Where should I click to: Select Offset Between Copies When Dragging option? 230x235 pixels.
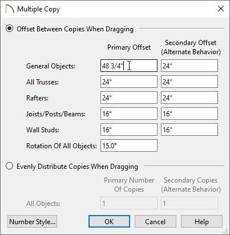(9, 29)
